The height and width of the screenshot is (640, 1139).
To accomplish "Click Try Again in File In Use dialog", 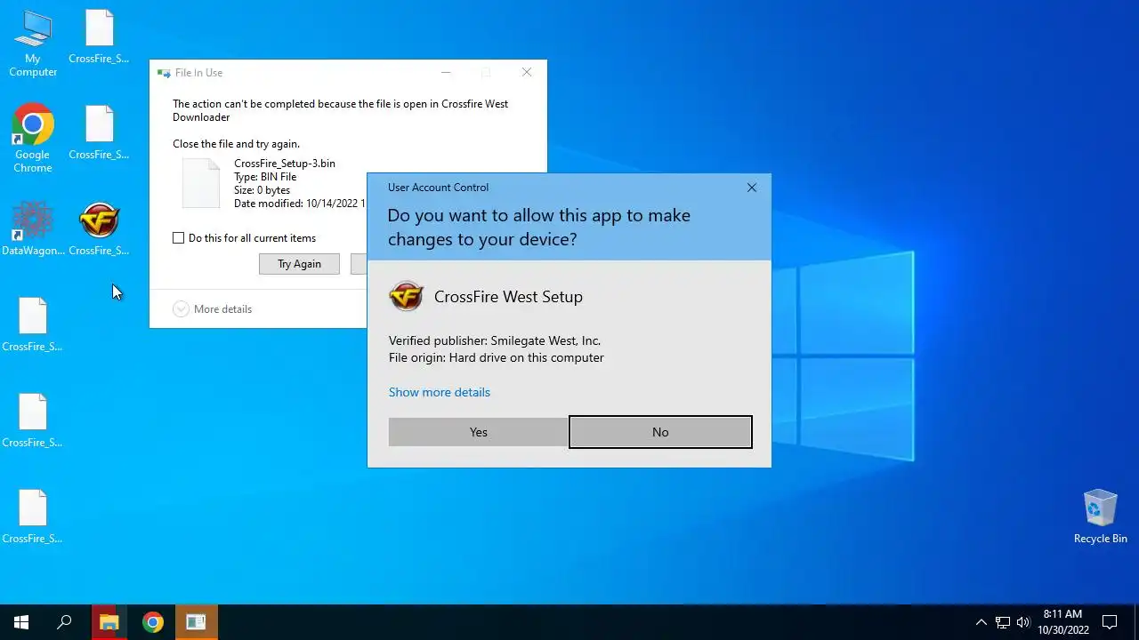I will coord(299,264).
